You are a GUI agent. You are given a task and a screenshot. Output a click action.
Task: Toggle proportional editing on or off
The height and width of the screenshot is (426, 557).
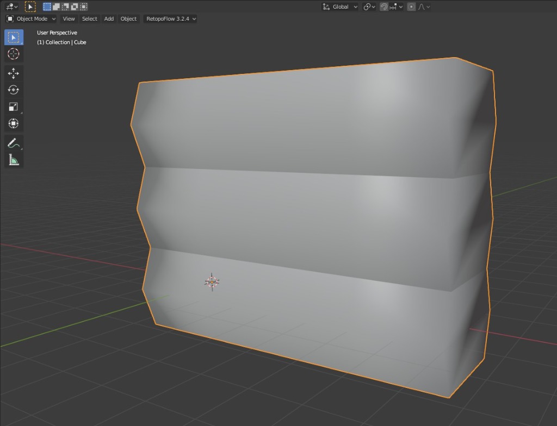(411, 7)
